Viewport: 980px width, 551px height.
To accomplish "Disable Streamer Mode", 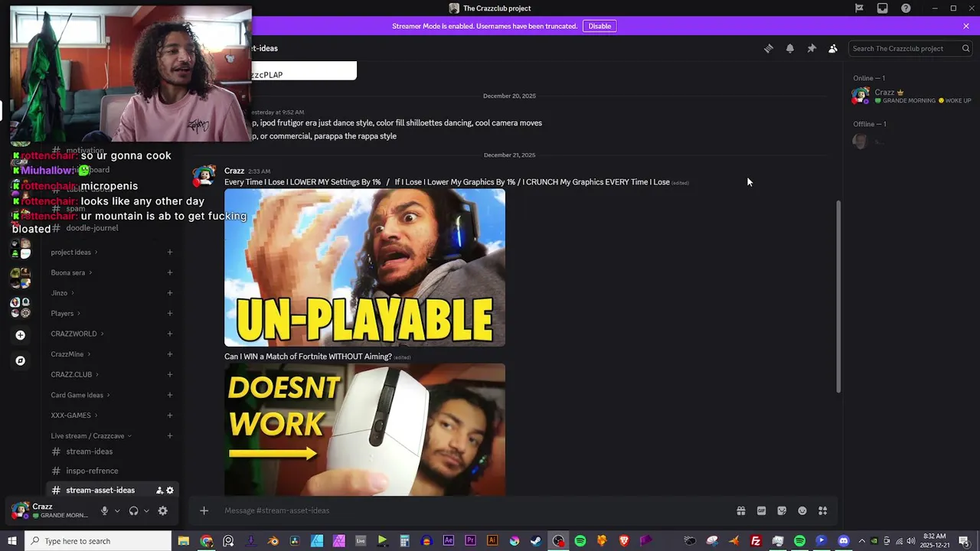I will 599,26.
